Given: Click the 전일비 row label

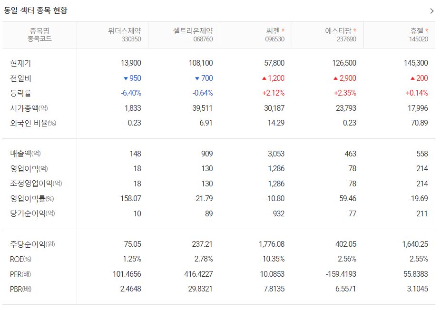Looking at the screenshot, I should [20, 78].
